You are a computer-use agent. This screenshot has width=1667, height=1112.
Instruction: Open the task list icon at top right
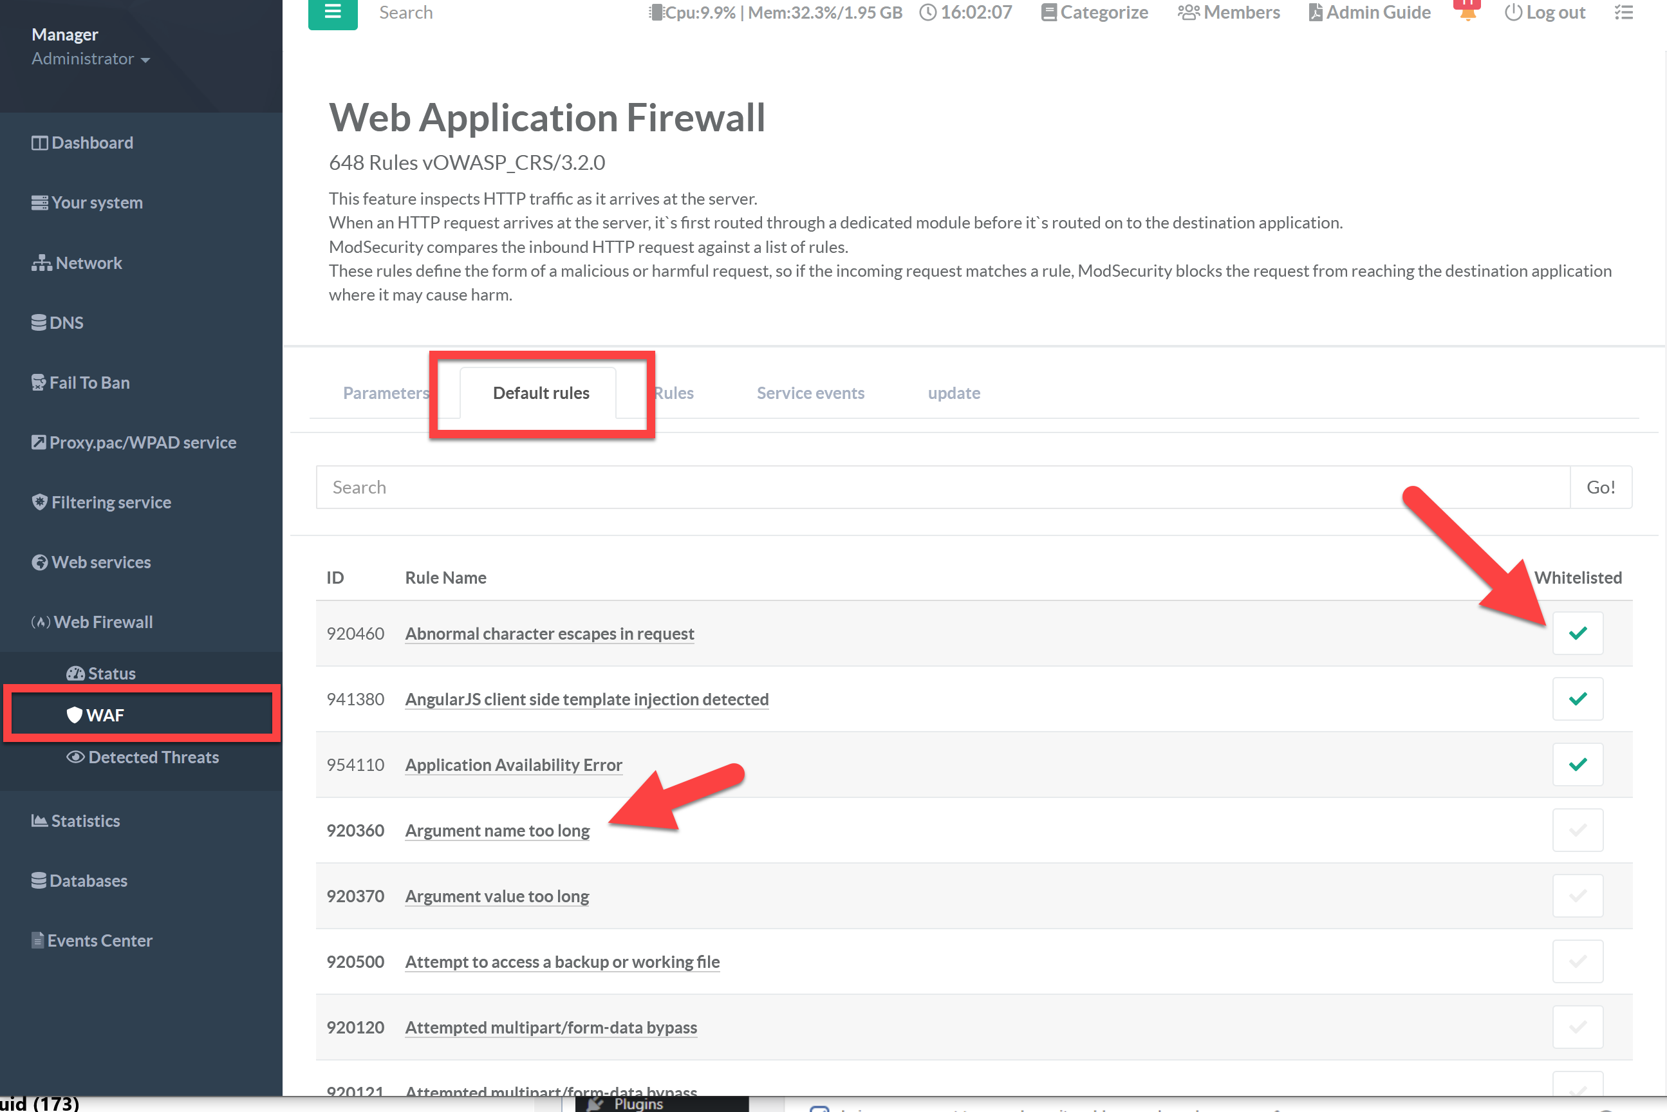click(x=1624, y=12)
